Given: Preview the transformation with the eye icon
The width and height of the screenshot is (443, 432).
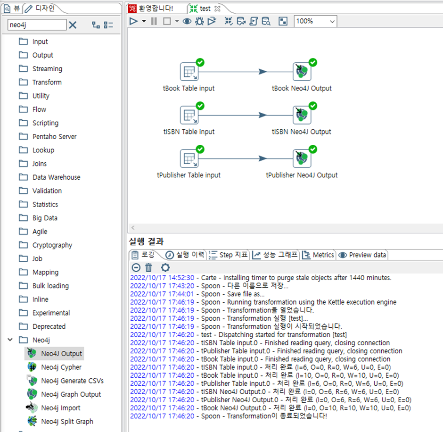Looking at the screenshot, I should [x=187, y=21].
